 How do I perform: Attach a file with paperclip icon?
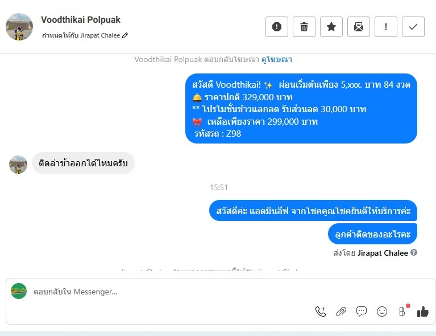point(341,311)
